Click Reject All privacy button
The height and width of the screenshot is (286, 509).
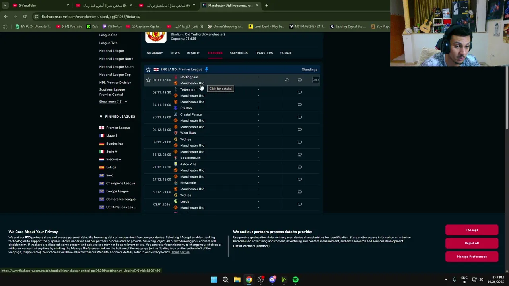[472, 243]
